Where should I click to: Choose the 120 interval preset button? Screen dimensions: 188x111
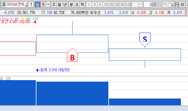(128, 4)
